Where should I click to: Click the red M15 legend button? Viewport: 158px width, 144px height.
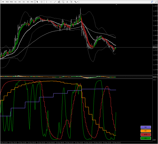click(x=146, y=135)
